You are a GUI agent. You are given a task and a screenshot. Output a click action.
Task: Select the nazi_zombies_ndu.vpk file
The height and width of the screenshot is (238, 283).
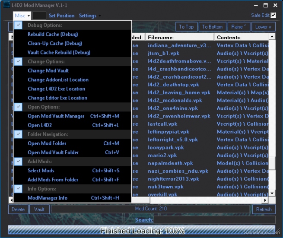coord(178,171)
